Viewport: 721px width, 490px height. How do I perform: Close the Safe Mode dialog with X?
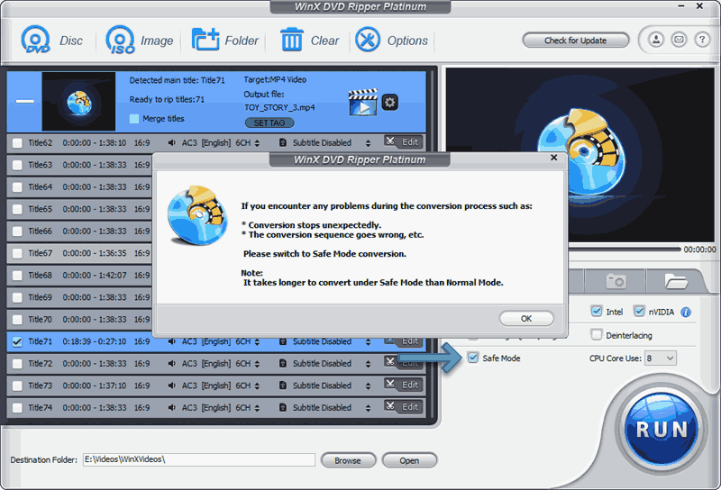(x=553, y=158)
